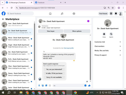Image resolution: width=126 pixels, height=95 pixels.
Task: Close the Messenger tab
Action: 31,3
